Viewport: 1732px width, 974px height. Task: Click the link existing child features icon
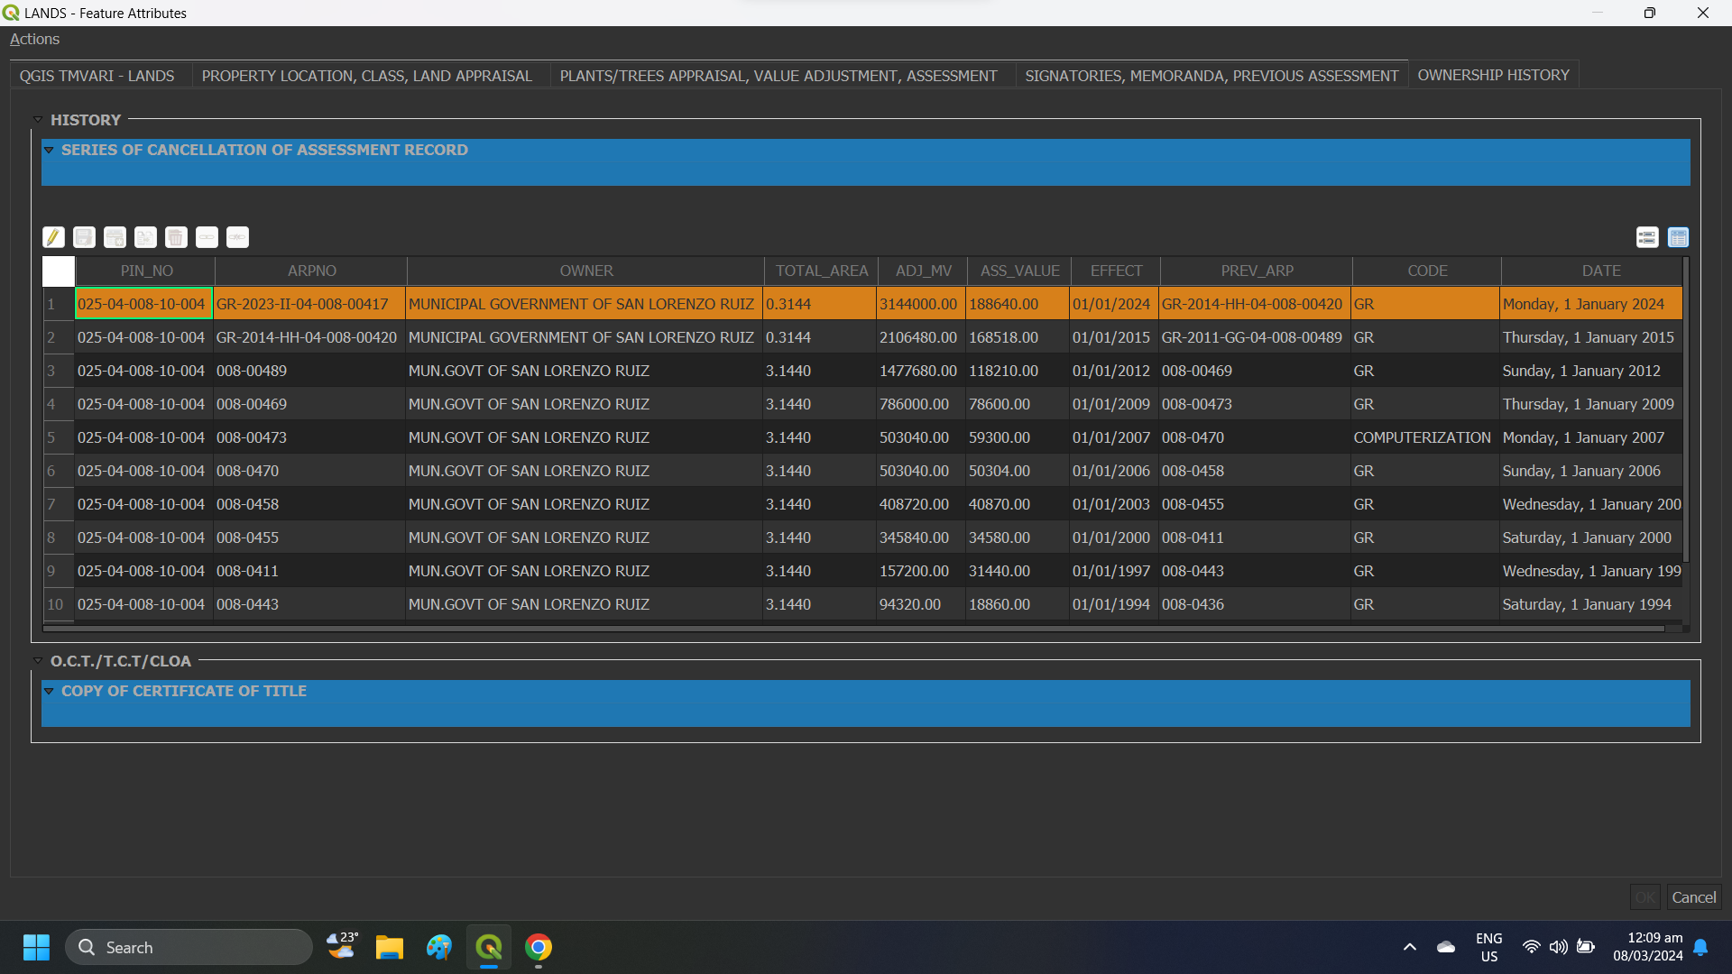207,237
